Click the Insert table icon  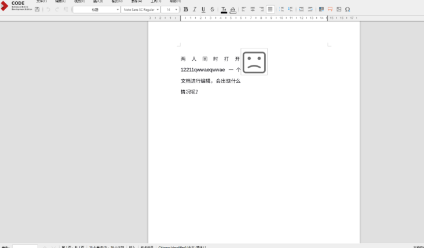coord(321,9)
